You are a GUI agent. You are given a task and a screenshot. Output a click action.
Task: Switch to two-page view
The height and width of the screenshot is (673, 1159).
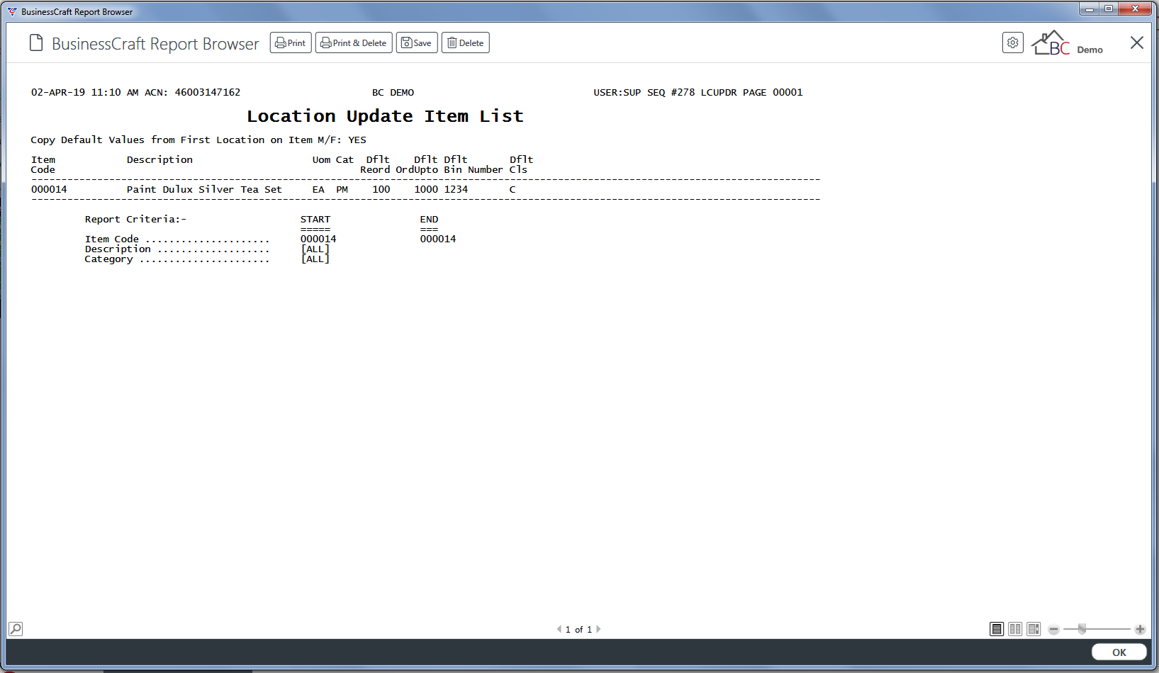(1015, 629)
